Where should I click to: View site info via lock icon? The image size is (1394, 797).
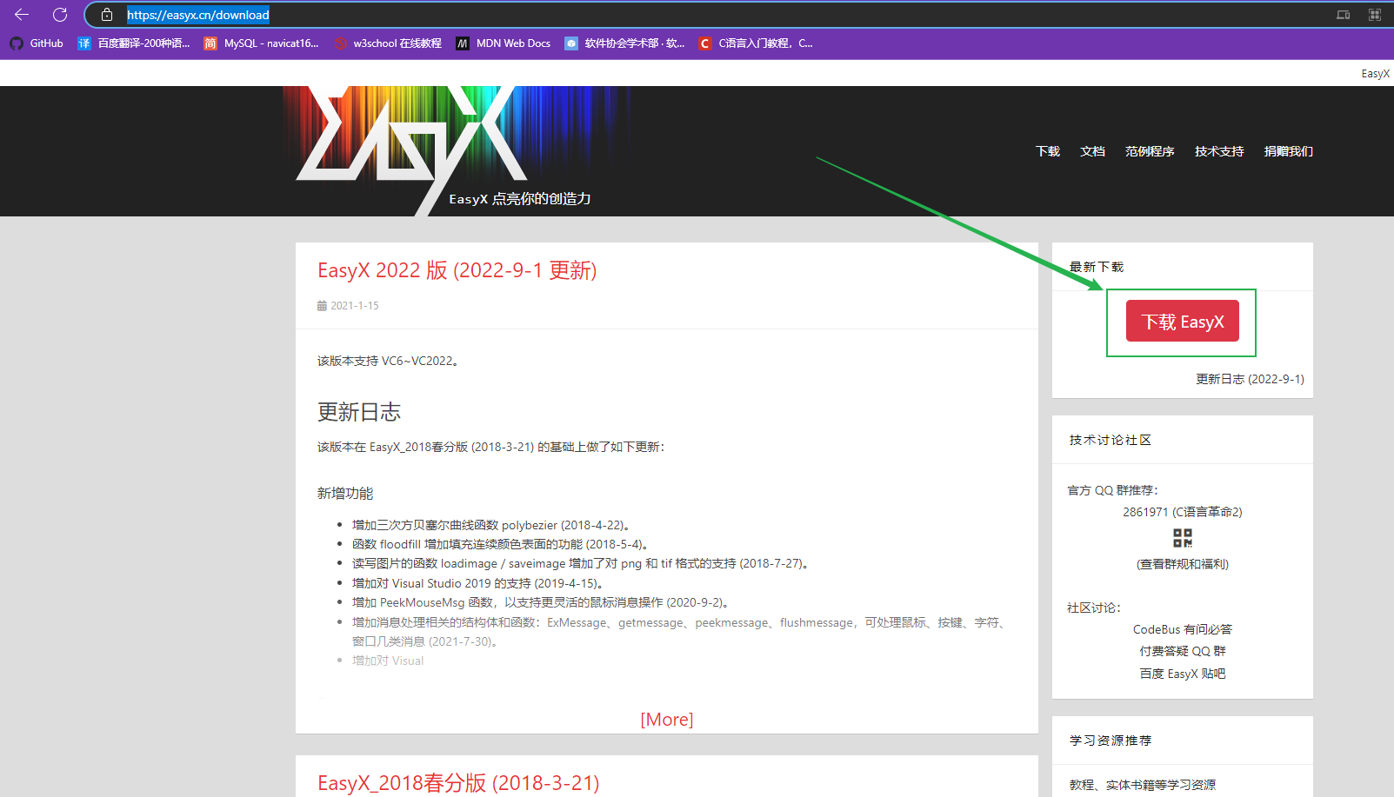[x=107, y=15]
